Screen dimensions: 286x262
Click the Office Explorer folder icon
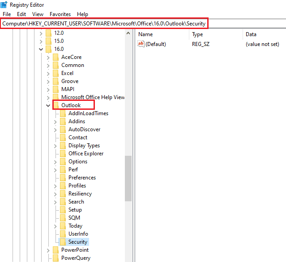click(63, 154)
